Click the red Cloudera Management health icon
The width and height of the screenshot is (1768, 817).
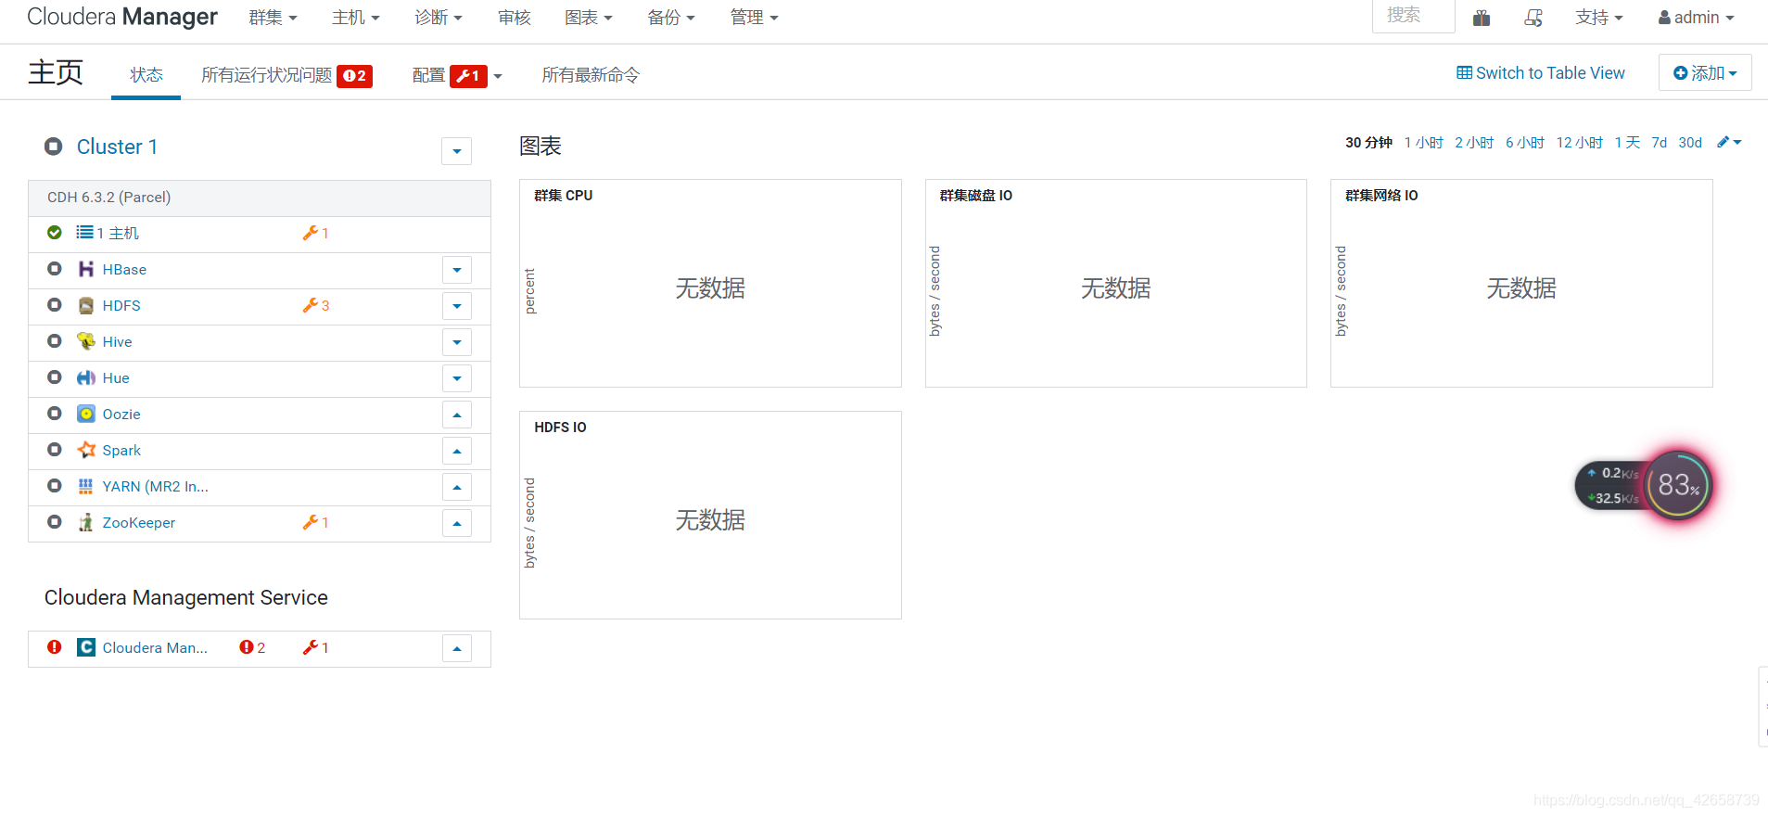[x=55, y=647]
